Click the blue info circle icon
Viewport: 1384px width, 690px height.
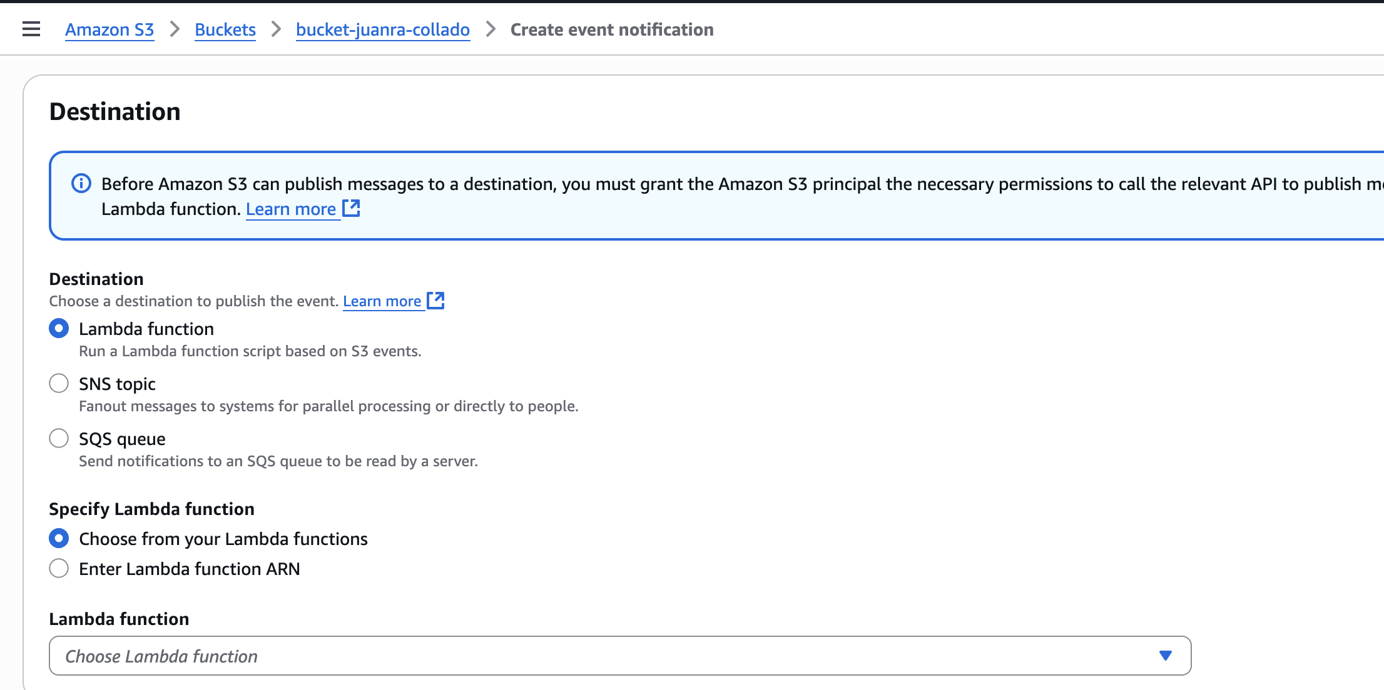tap(81, 183)
